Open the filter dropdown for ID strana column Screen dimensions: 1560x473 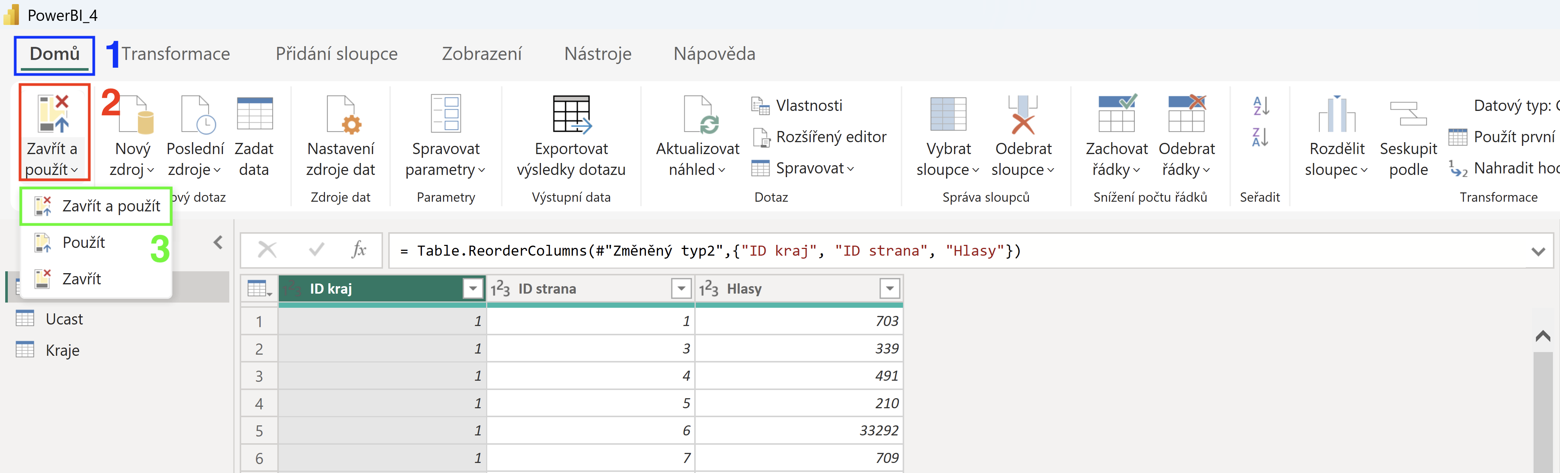681,288
